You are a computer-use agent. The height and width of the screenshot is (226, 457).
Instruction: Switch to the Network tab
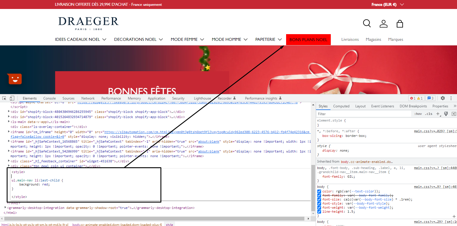(x=88, y=98)
